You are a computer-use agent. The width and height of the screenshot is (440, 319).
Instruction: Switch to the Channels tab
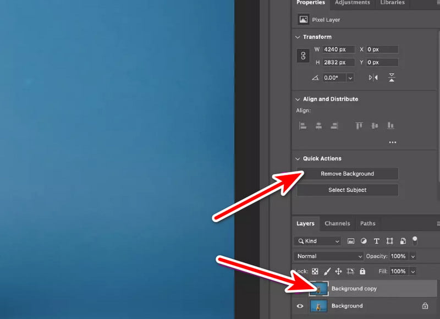pos(337,223)
